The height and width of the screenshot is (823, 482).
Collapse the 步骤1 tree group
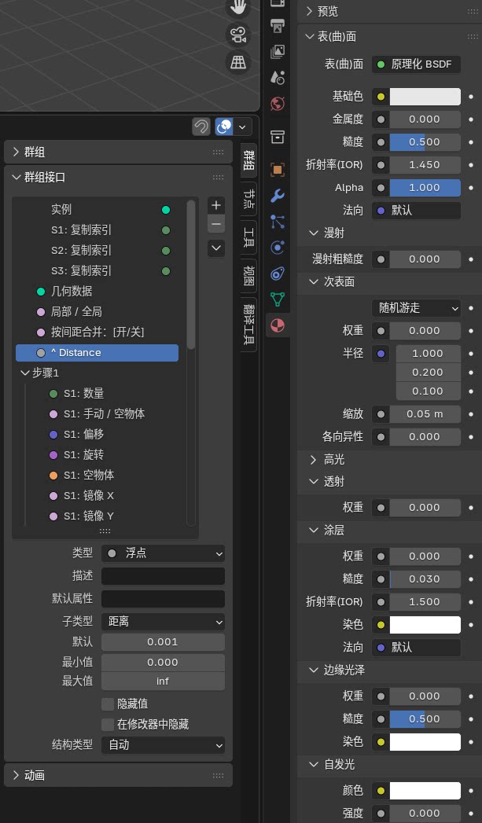click(x=24, y=373)
